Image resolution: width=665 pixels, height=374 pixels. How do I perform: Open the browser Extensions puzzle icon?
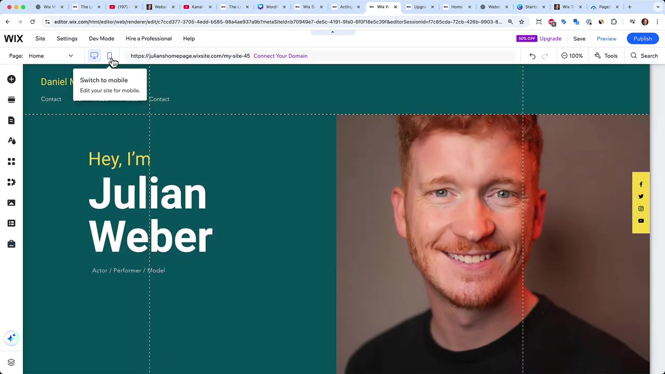tap(614, 22)
